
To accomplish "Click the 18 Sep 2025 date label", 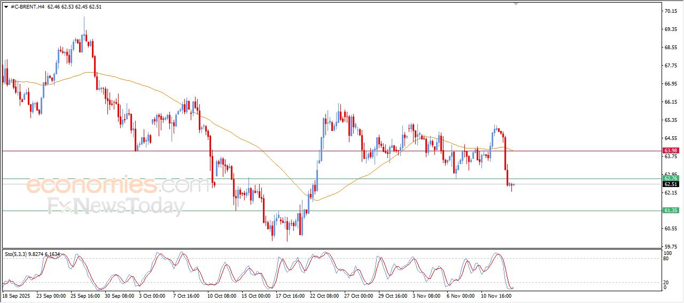I will pyautogui.click(x=18, y=295).
